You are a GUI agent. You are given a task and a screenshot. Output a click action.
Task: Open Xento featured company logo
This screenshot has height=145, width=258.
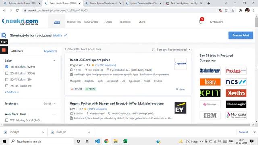pos(236,93)
